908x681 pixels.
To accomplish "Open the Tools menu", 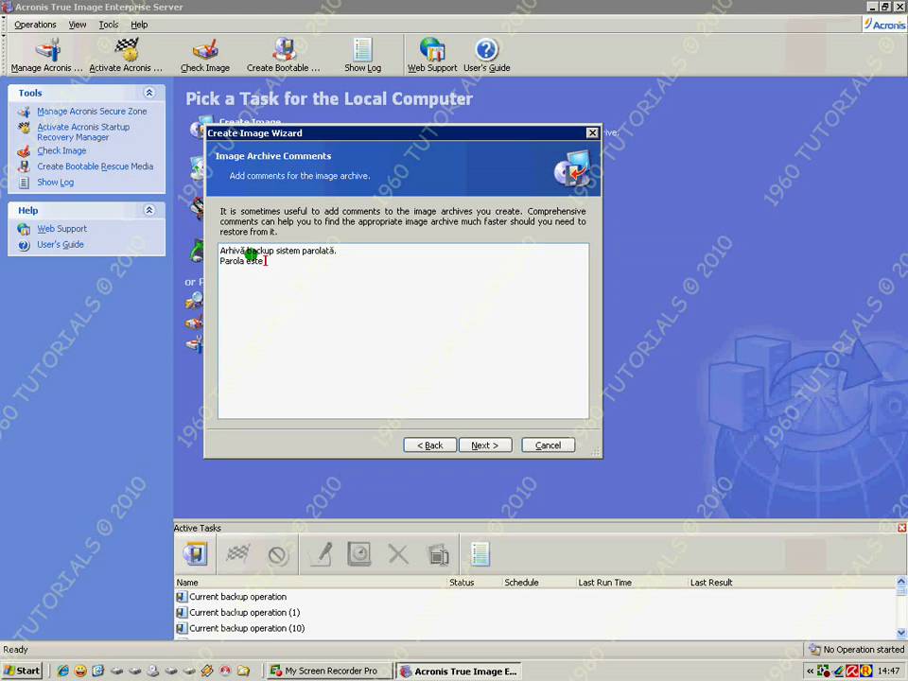I will click(x=108, y=25).
